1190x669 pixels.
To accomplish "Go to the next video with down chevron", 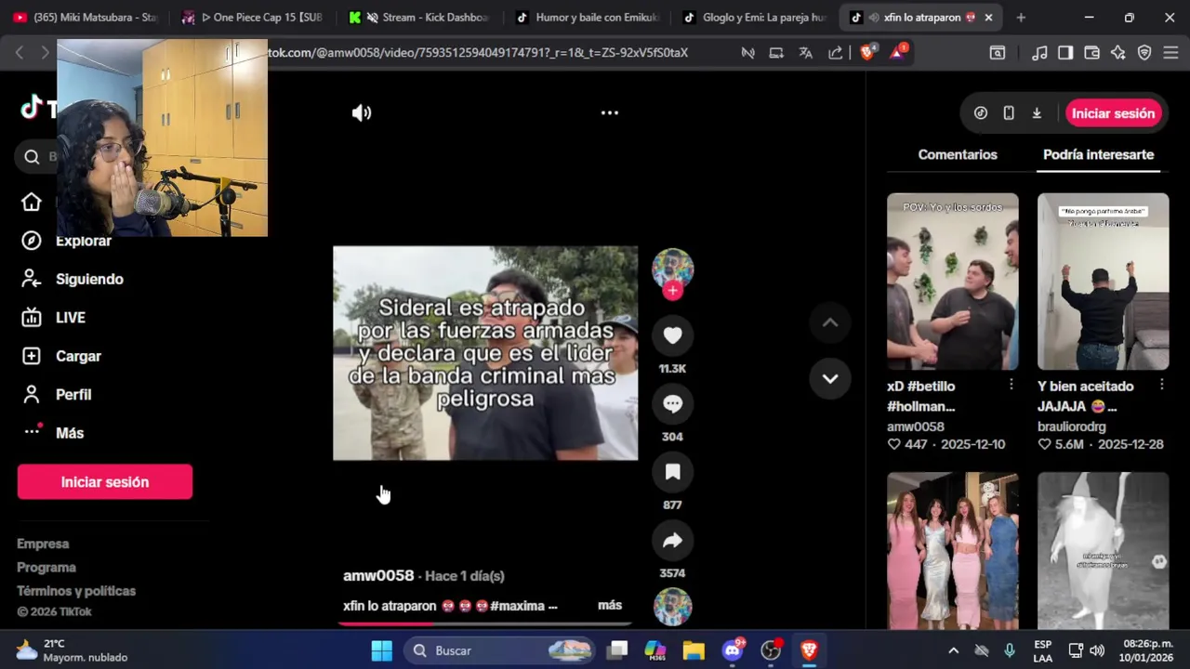I will 830,379.
